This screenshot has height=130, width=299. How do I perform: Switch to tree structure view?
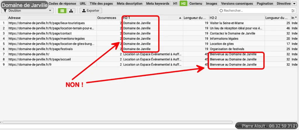tap(71, 10)
